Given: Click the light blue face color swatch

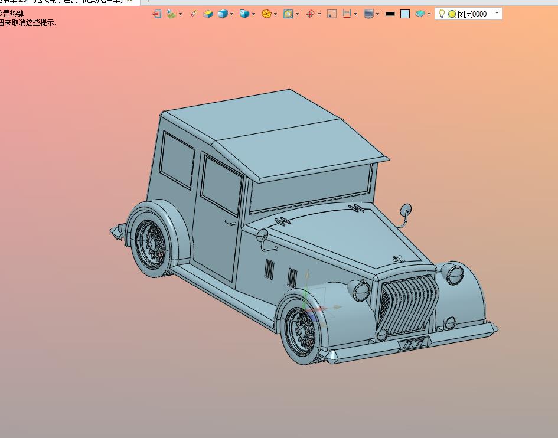Looking at the screenshot, I should pyautogui.click(x=405, y=14).
